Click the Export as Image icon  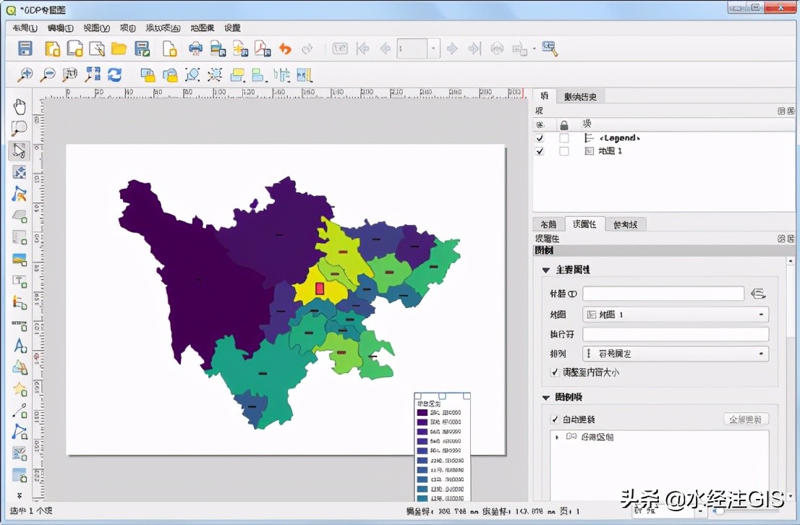[218, 48]
